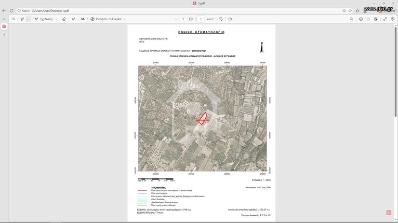Open the Σχεδίαση options dropdown arrow
Screen dimensions: 398x223
click(56, 19)
